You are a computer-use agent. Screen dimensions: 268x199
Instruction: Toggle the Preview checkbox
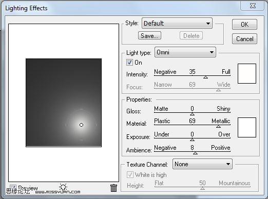(13, 188)
